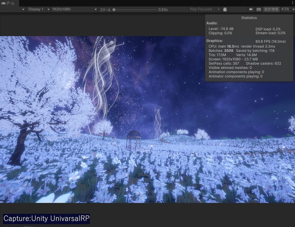Viewport: 295px width, 227px height.
Task: Toggle the ギズモ gizmos button
Action: pyautogui.click(x=285, y=9)
